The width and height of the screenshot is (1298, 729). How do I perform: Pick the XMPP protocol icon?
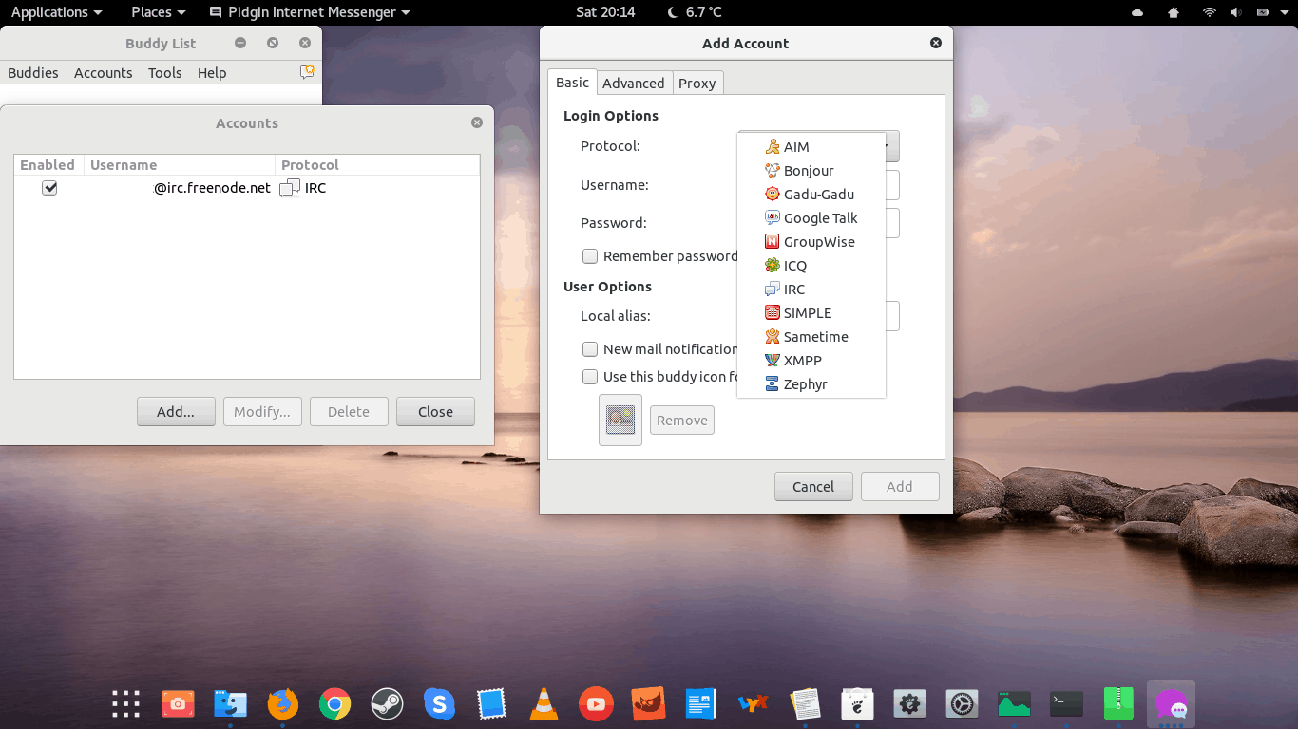(773, 361)
